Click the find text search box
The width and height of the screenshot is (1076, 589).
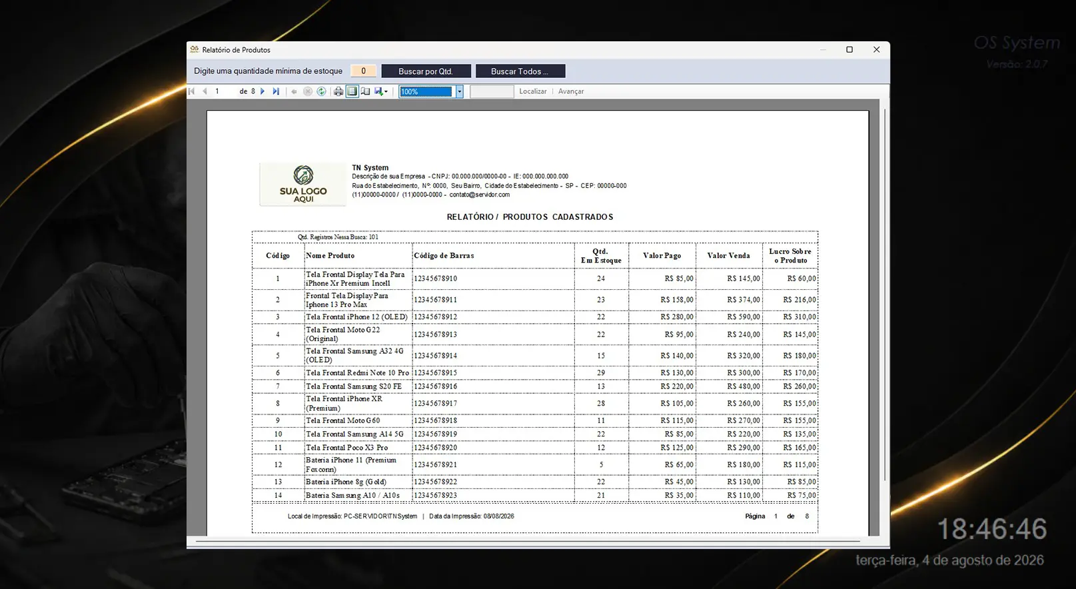click(492, 91)
